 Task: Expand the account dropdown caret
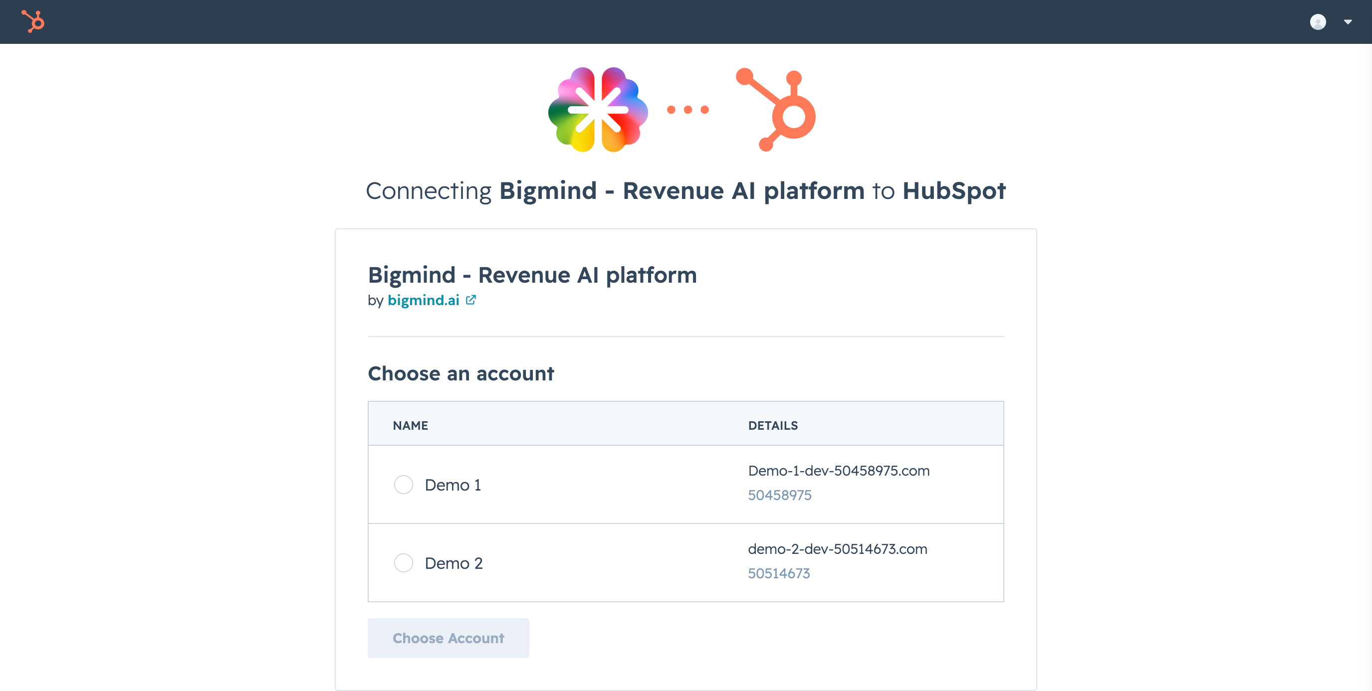(x=1348, y=22)
